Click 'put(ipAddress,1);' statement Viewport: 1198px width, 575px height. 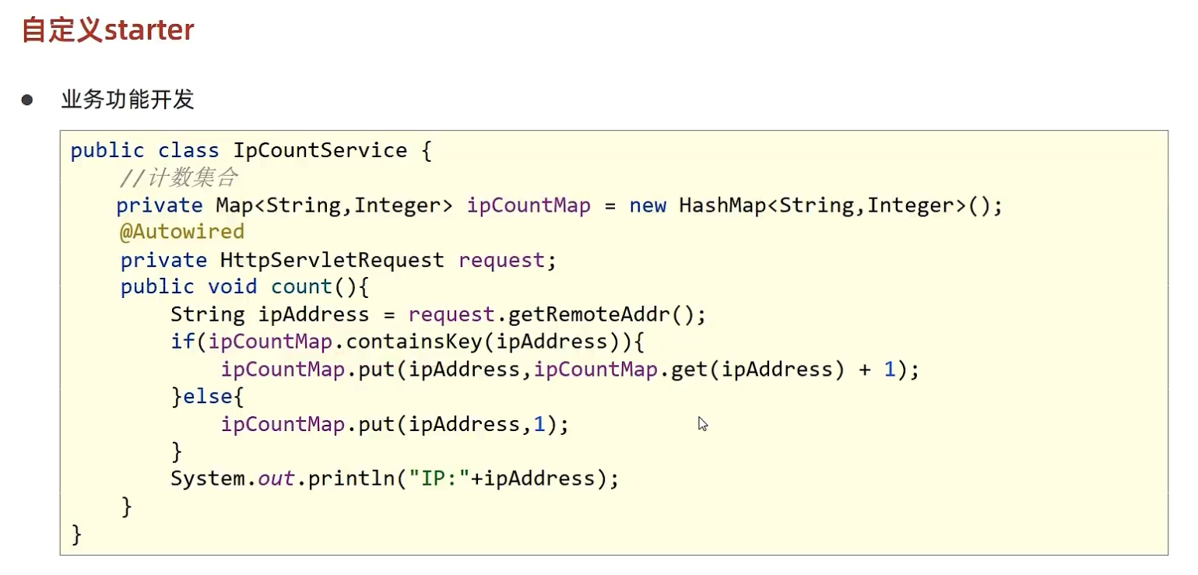point(464,424)
